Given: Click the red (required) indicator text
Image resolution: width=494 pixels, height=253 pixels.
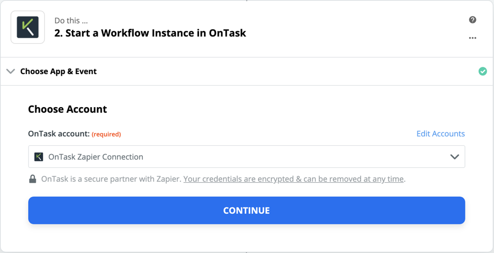Looking at the screenshot, I should (x=106, y=134).
